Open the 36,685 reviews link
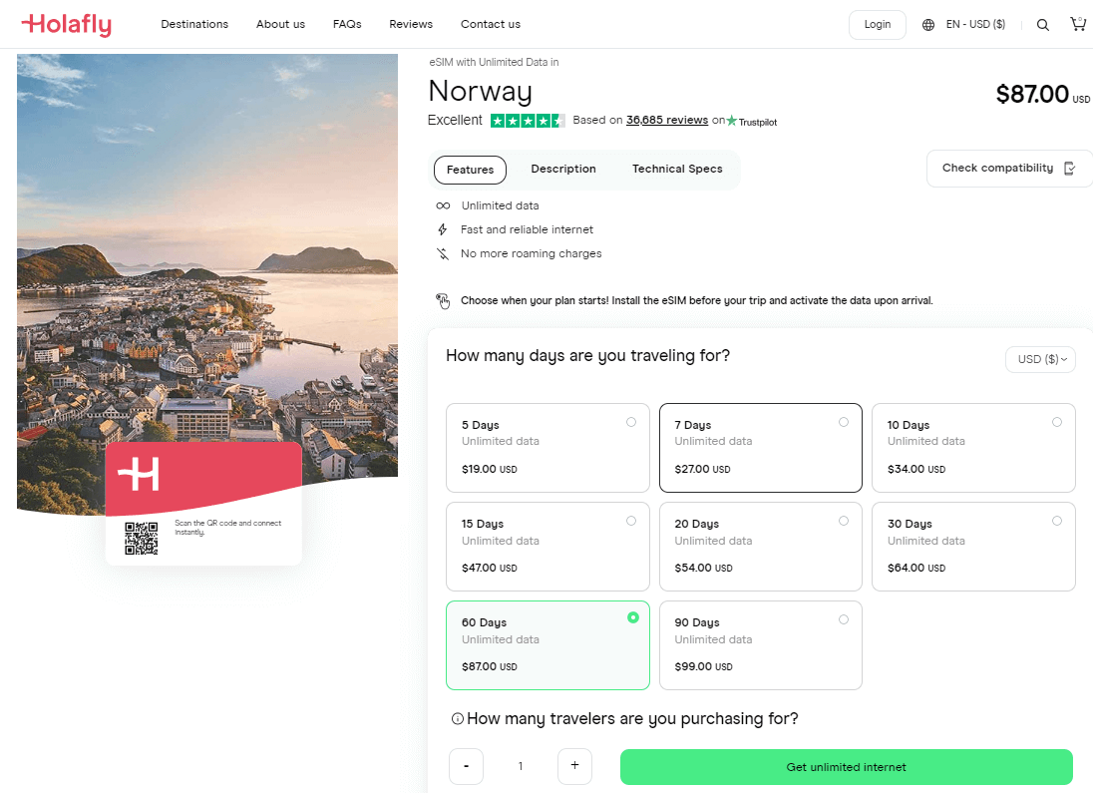The width and height of the screenshot is (1093, 793). click(x=666, y=120)
